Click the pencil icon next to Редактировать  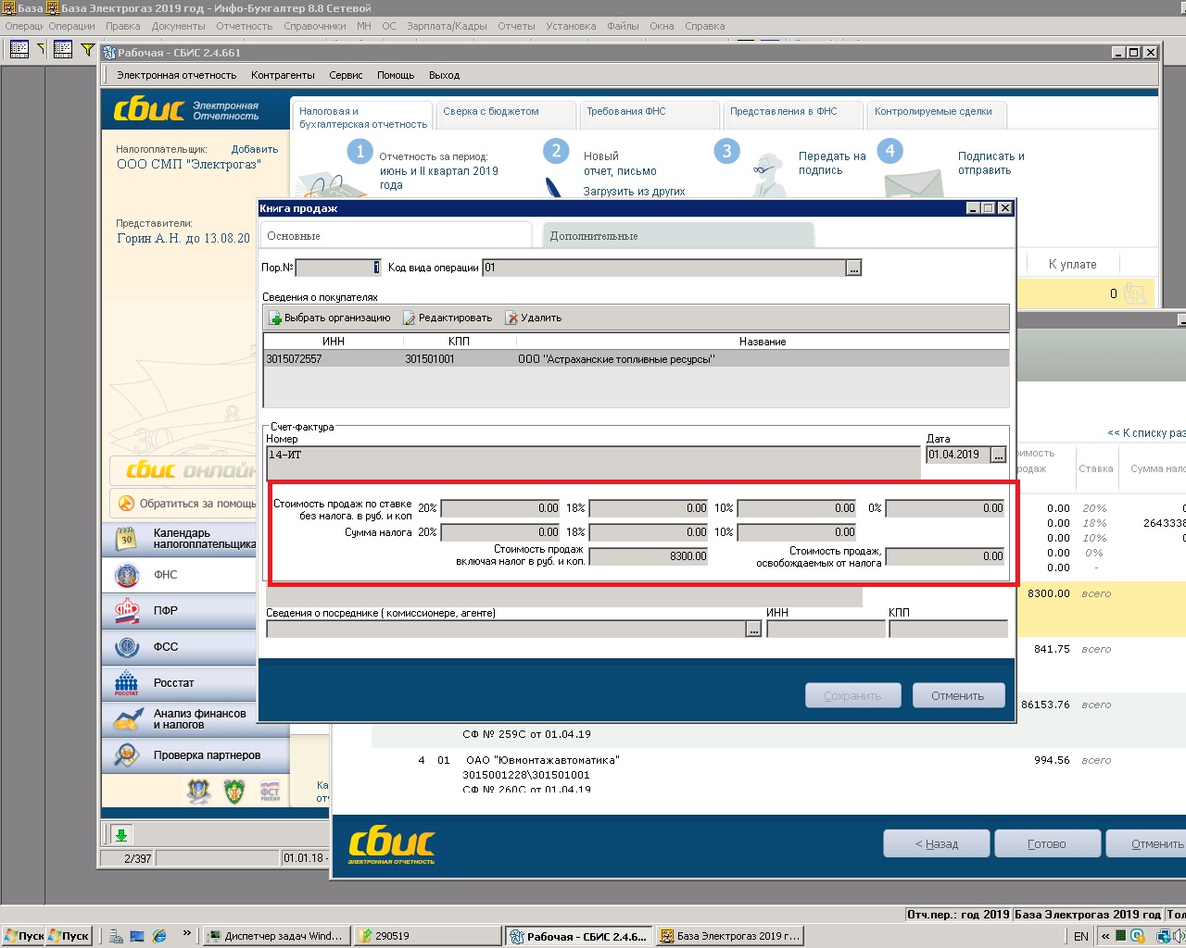pyautogui.click(x=410, y=318)
